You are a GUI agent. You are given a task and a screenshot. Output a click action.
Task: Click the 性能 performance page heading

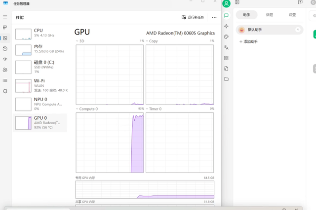click(x=20, y=18)
